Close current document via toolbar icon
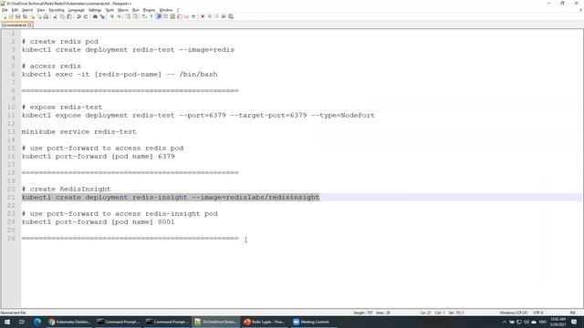This screenshot has width=584, height=328. pos(32,16)
